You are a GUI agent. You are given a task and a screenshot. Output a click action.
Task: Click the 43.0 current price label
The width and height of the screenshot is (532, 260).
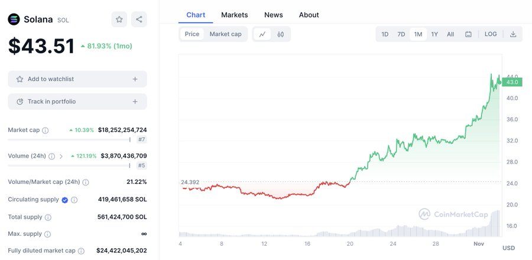click(512, 82)
